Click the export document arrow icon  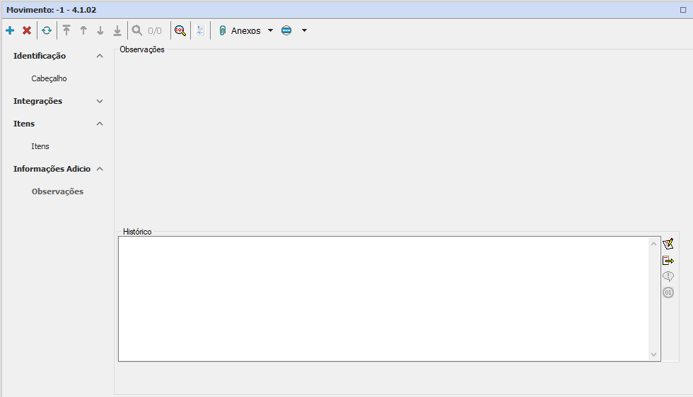click(668, 261)
